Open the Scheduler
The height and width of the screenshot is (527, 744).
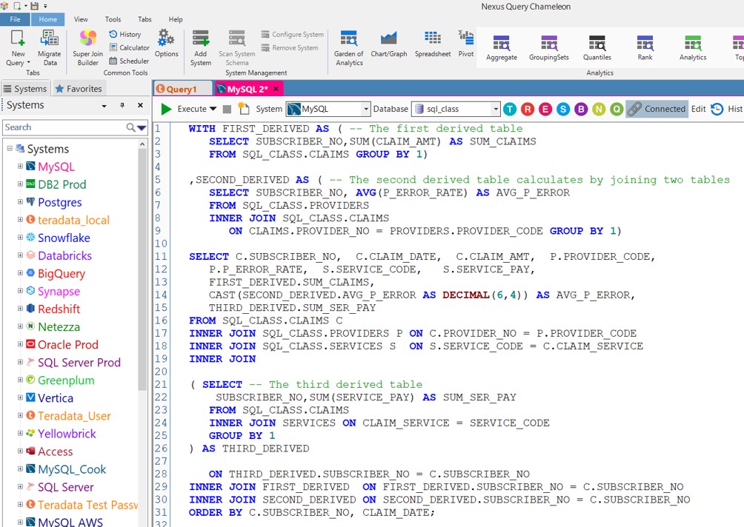pos(128,61)
